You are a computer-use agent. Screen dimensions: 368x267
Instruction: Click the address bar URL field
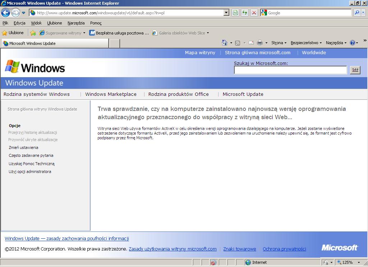click(x=127, y=13)
